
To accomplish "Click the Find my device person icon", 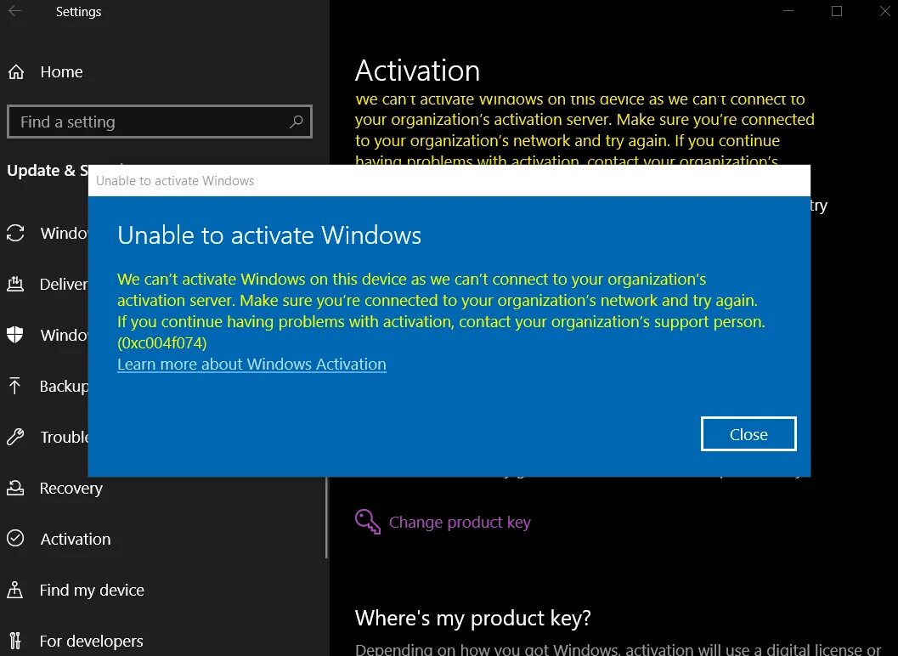I will [15, 590].
